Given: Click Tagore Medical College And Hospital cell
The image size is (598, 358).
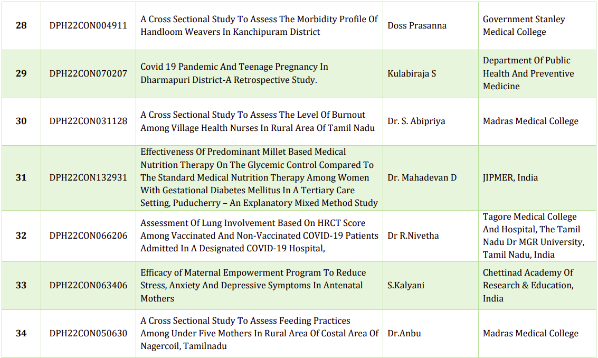Looking at the screenshot, I should tap(533, 235).
